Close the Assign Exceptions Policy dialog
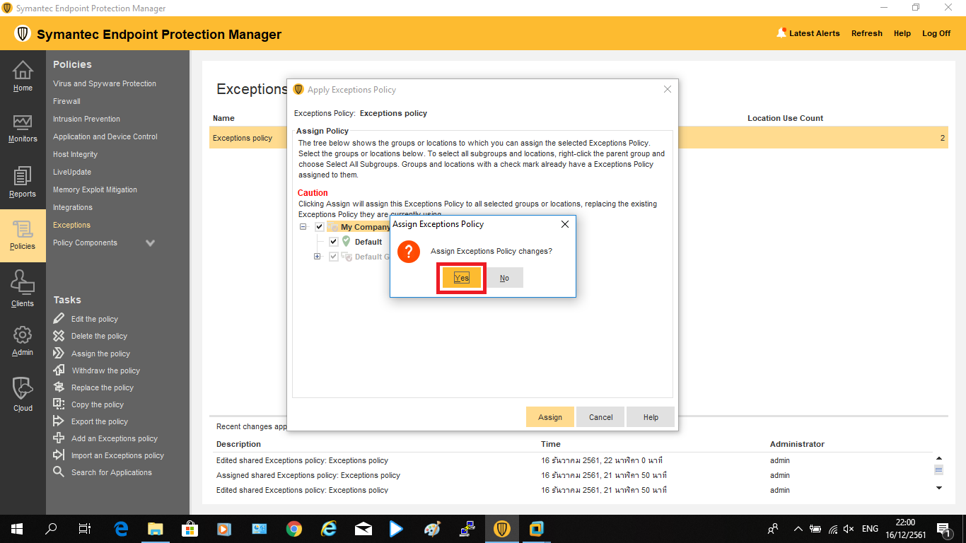Viewport: 966px width, 543px height. click(x=564, y=224)
